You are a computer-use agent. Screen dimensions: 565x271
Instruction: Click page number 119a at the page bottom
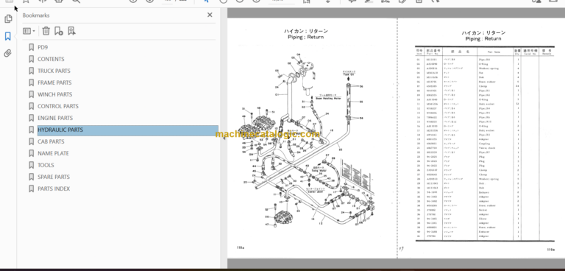click(550, 250)
